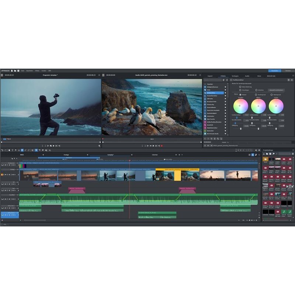Click the Sättigung slider under the Schatten wheel
The height and width of the screenshot is (295, 295).
241,129
